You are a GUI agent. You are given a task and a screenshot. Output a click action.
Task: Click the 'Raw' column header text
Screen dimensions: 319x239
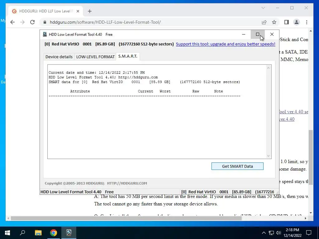(196, 91)
